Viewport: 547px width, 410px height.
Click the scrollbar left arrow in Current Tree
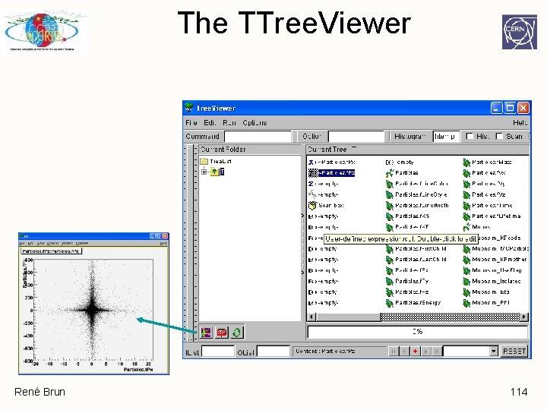(x=312, y=317)
